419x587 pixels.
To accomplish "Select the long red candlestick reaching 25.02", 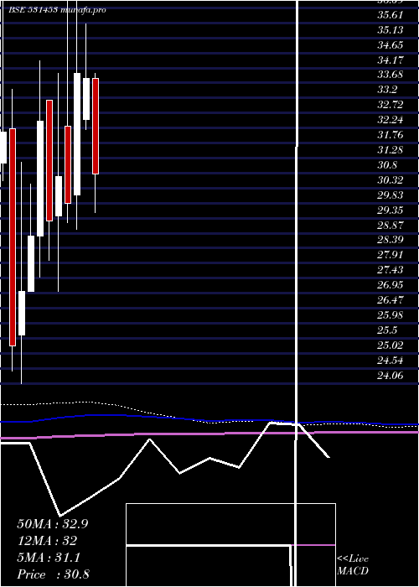I will [13, 237].
